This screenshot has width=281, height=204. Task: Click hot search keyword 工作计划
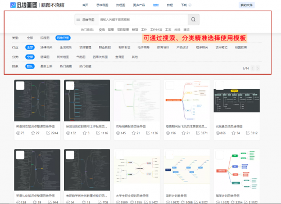[156, 30]
